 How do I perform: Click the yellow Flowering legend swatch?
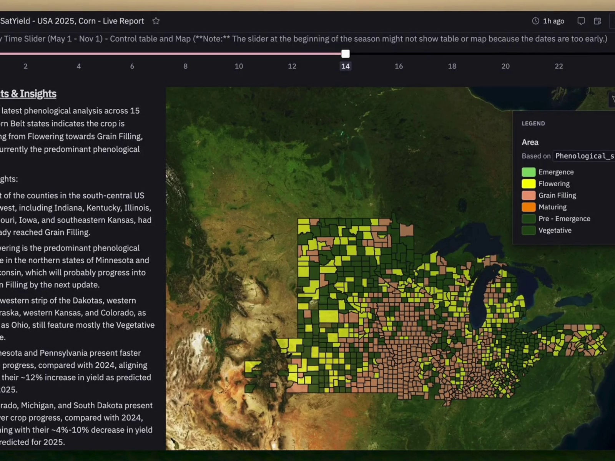pos(529,184)
